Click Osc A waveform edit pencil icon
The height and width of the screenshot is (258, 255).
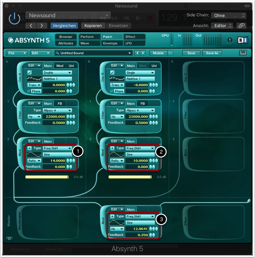click(29, 72)
